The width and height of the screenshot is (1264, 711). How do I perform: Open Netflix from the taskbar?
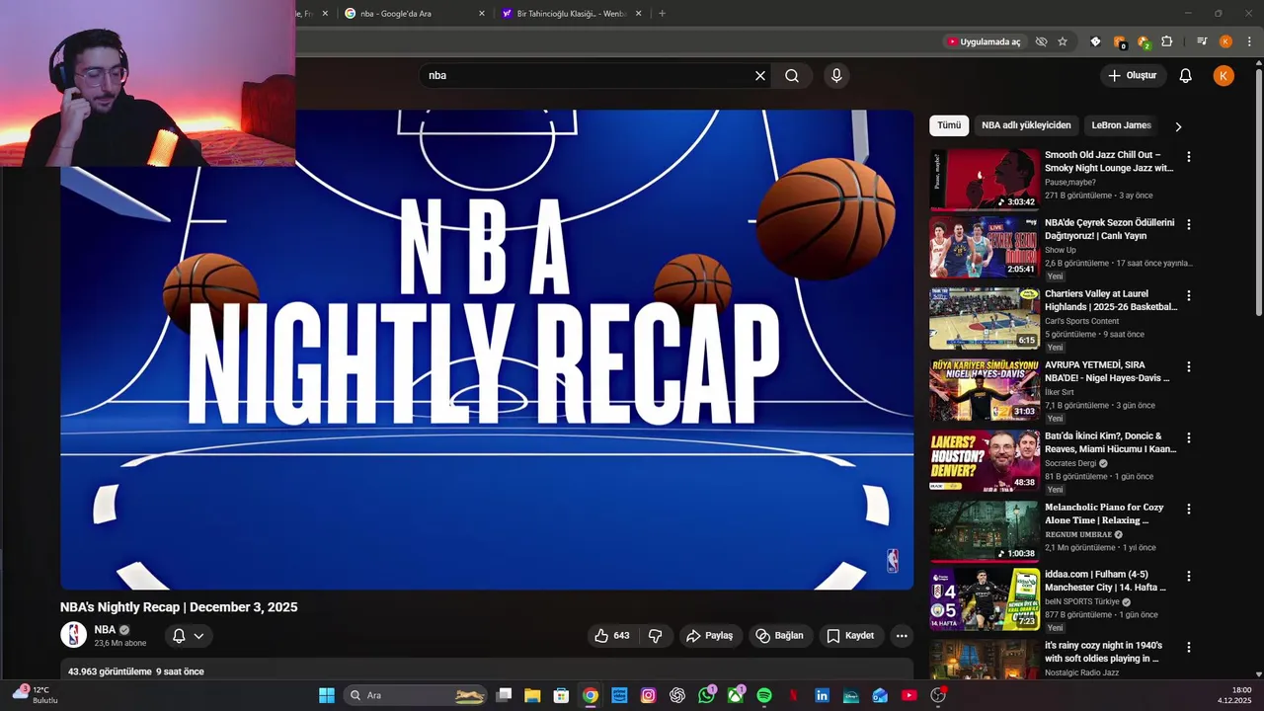(793, 695)
